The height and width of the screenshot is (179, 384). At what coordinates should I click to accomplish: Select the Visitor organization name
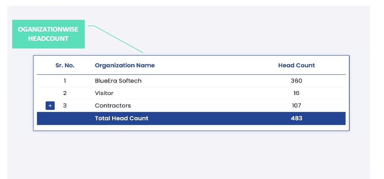pos(104,93)
